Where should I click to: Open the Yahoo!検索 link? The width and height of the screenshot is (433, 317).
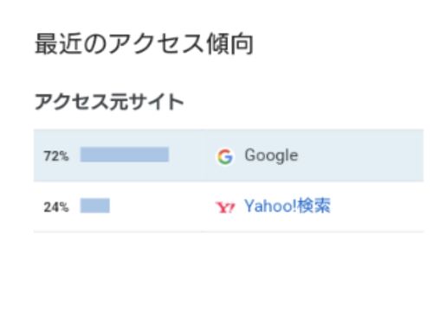288,206
